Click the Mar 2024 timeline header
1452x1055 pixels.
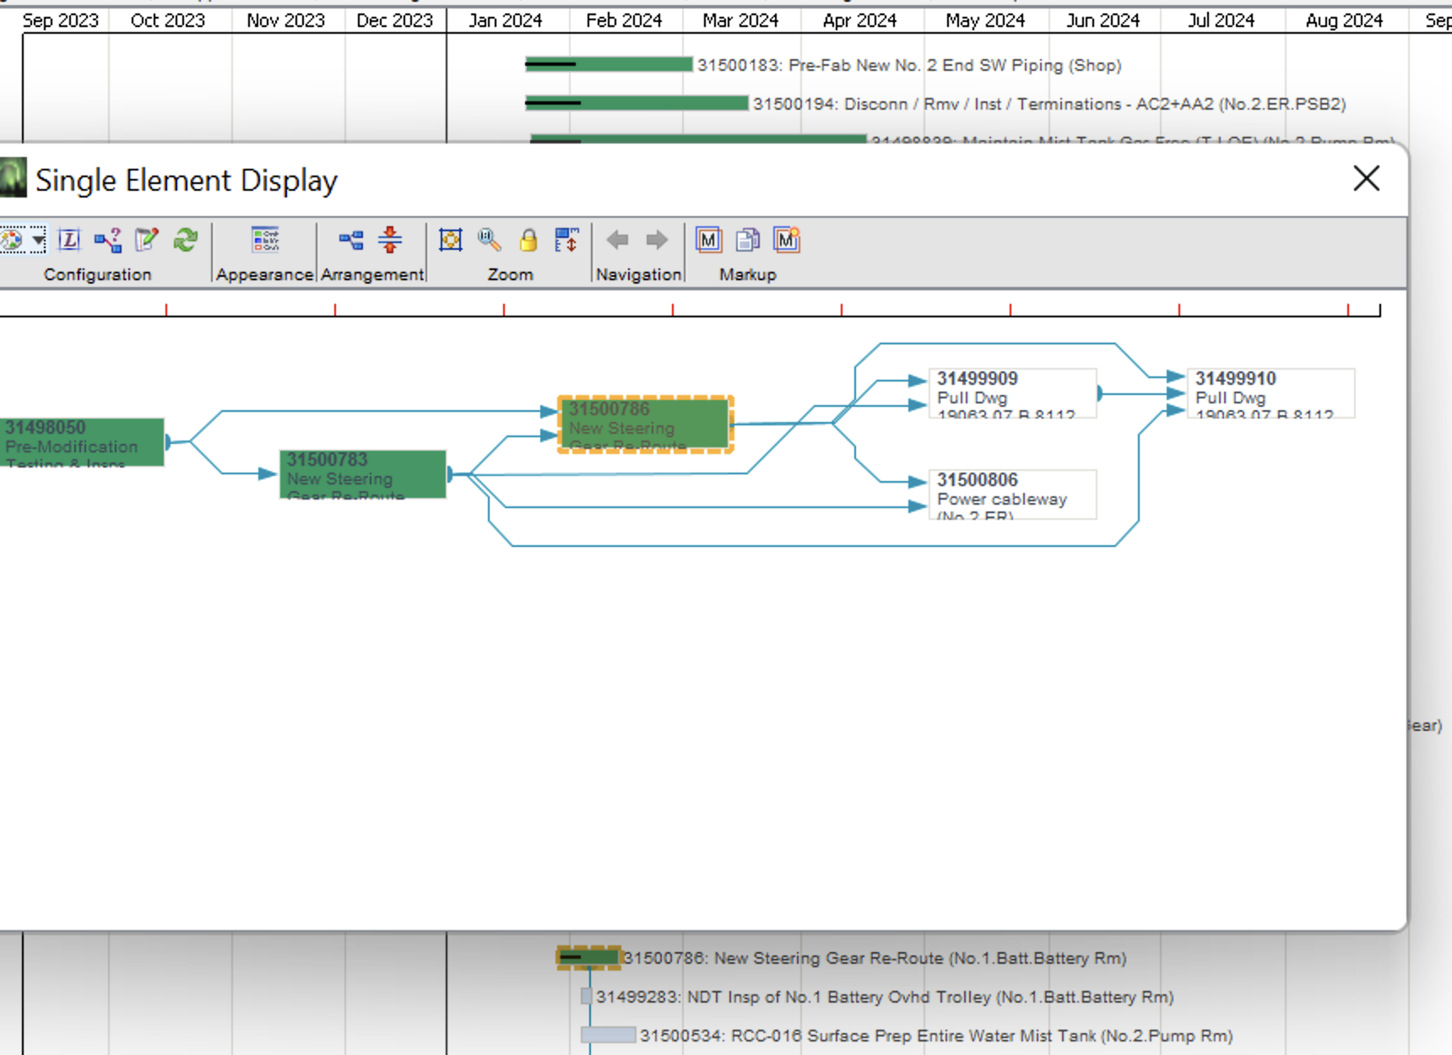[x=740, y=20]
